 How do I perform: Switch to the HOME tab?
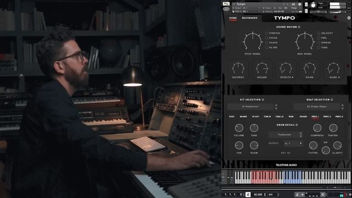(233, 18)
